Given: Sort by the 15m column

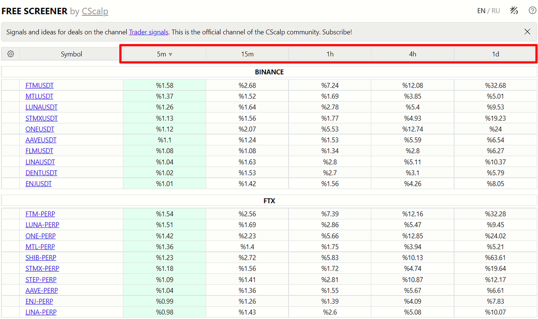Looking at the screenshot, I should [x=247, y=54].
